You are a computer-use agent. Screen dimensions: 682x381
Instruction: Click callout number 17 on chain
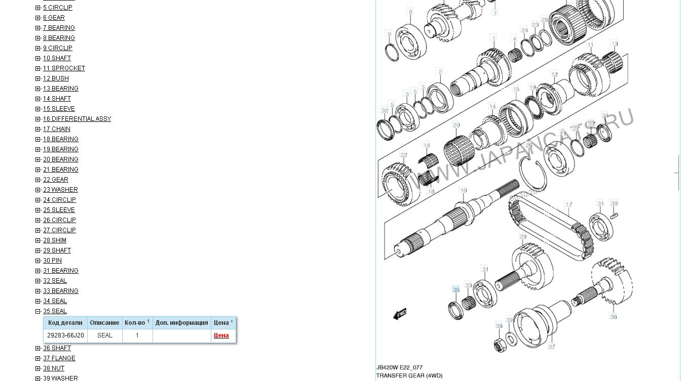coord(569,205)
